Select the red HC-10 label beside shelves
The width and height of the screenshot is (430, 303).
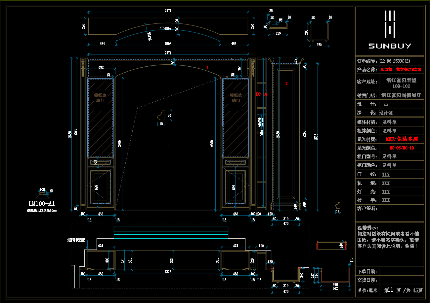tap(261, 94)
